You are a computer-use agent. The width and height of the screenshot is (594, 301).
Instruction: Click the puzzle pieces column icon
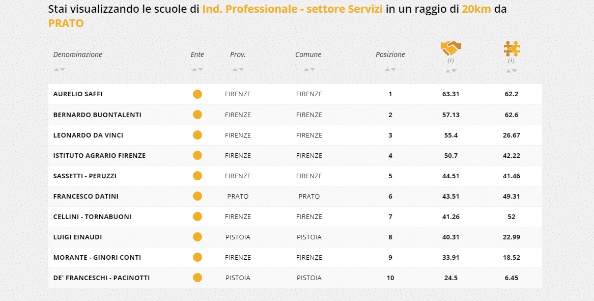[x=512, y=48]
